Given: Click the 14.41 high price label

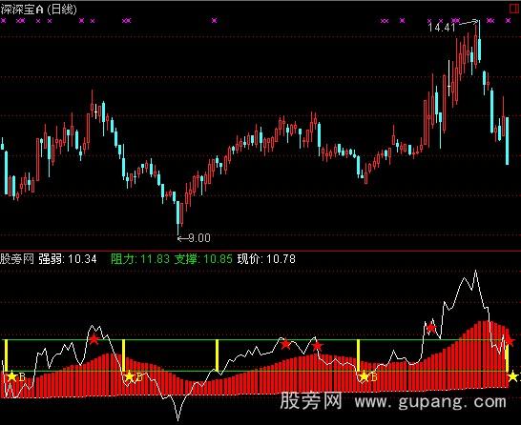Looking at the screenshot, I should 442,28.
